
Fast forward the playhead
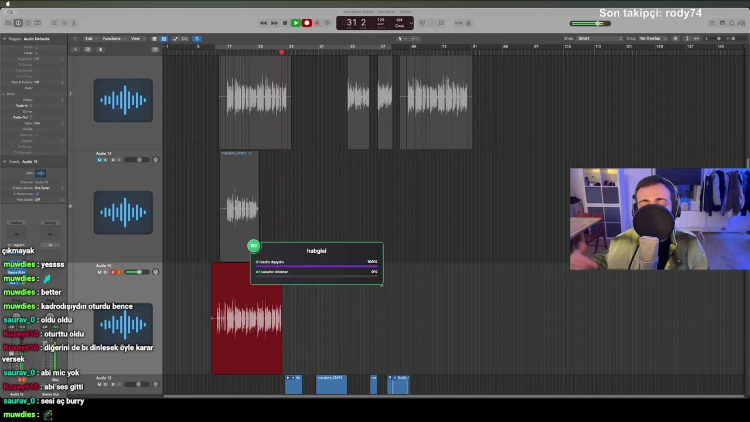[274, 23]
